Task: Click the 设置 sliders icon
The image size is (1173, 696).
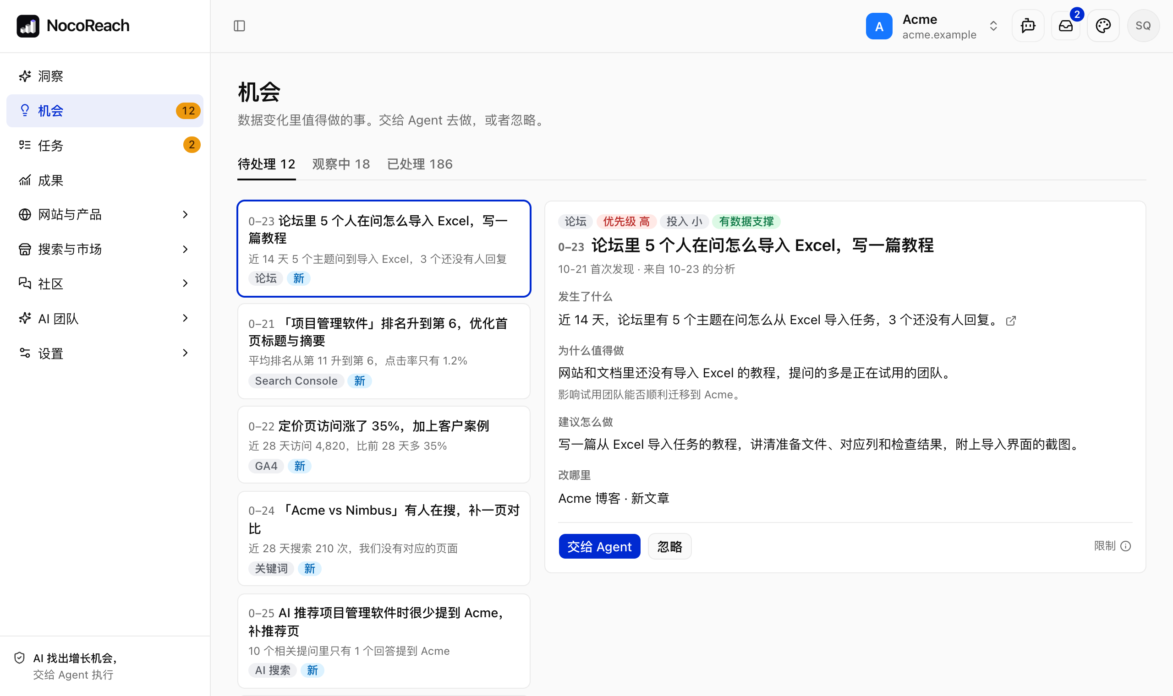Action: 25,353
